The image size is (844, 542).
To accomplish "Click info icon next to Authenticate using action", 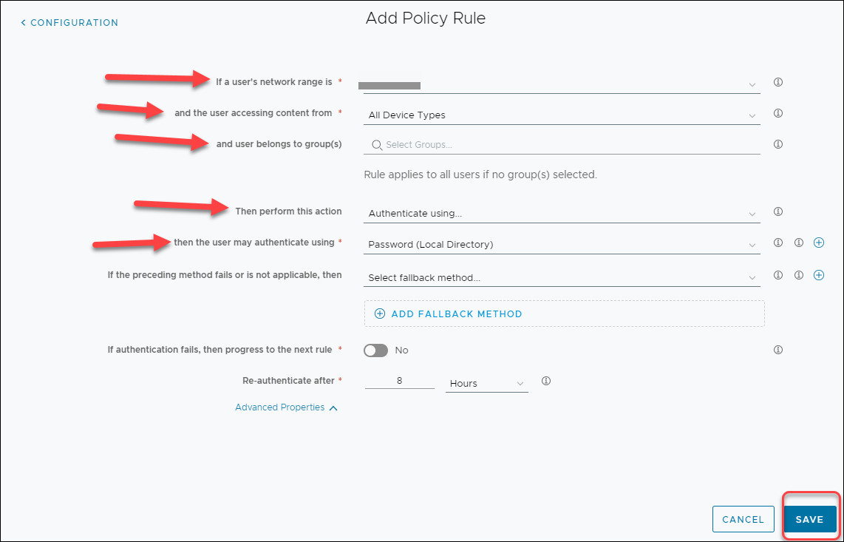I will click(x=777, y=211).
